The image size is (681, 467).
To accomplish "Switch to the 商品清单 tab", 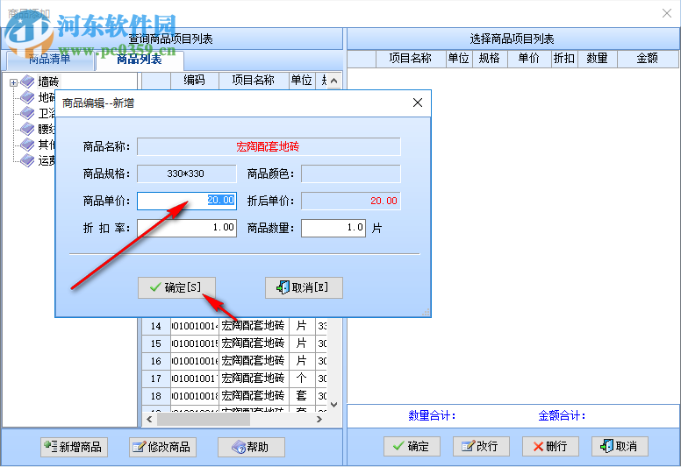I will 50,60.
